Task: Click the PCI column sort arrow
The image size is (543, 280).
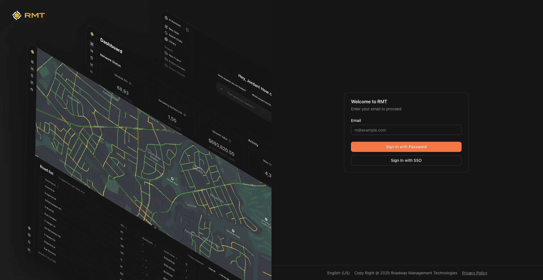Action: tap(126, 228)
